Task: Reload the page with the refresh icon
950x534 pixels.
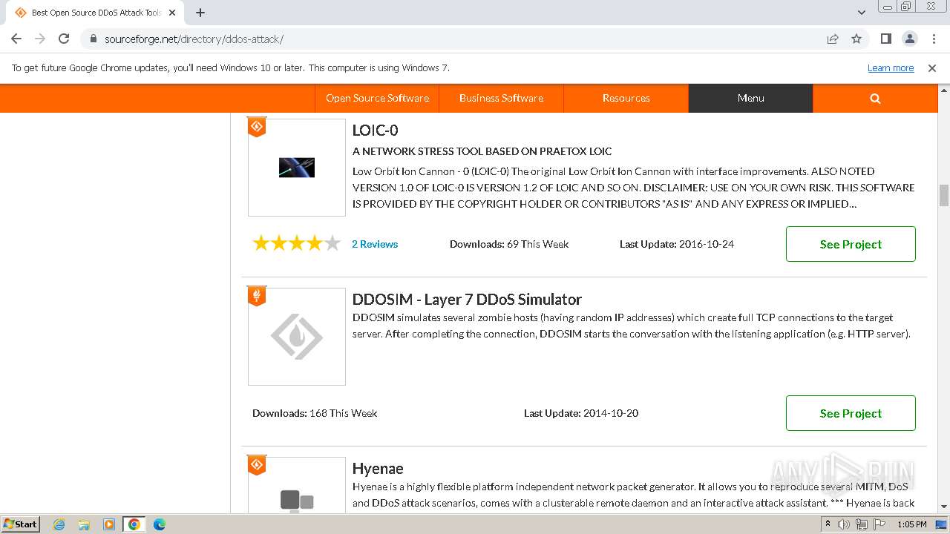Action: click(64, 39)
